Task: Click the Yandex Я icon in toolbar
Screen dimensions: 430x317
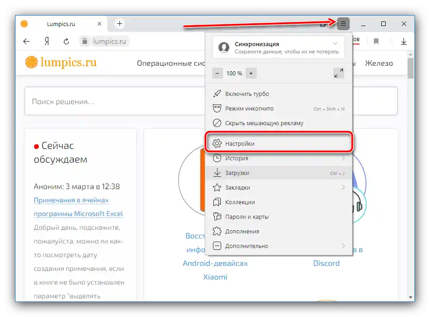Action: (x=46, y=41)
